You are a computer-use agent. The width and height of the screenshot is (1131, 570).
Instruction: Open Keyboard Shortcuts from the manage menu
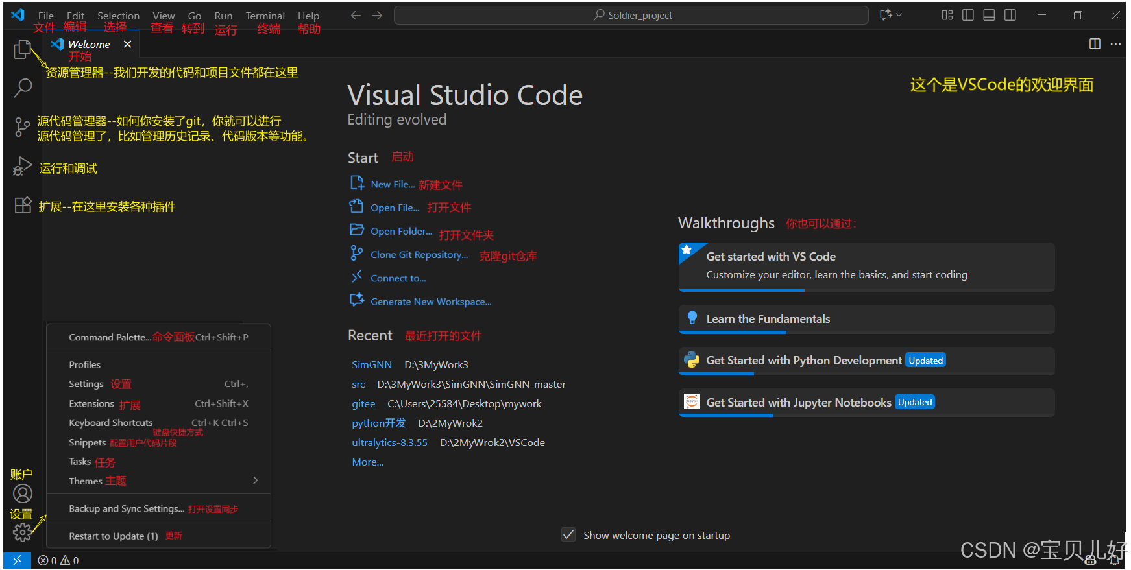click(158, 423)
